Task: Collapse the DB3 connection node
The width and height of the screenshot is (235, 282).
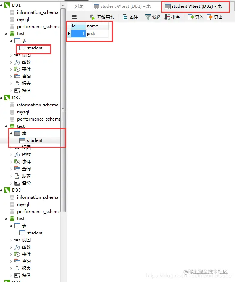Action: click(1, 190)
